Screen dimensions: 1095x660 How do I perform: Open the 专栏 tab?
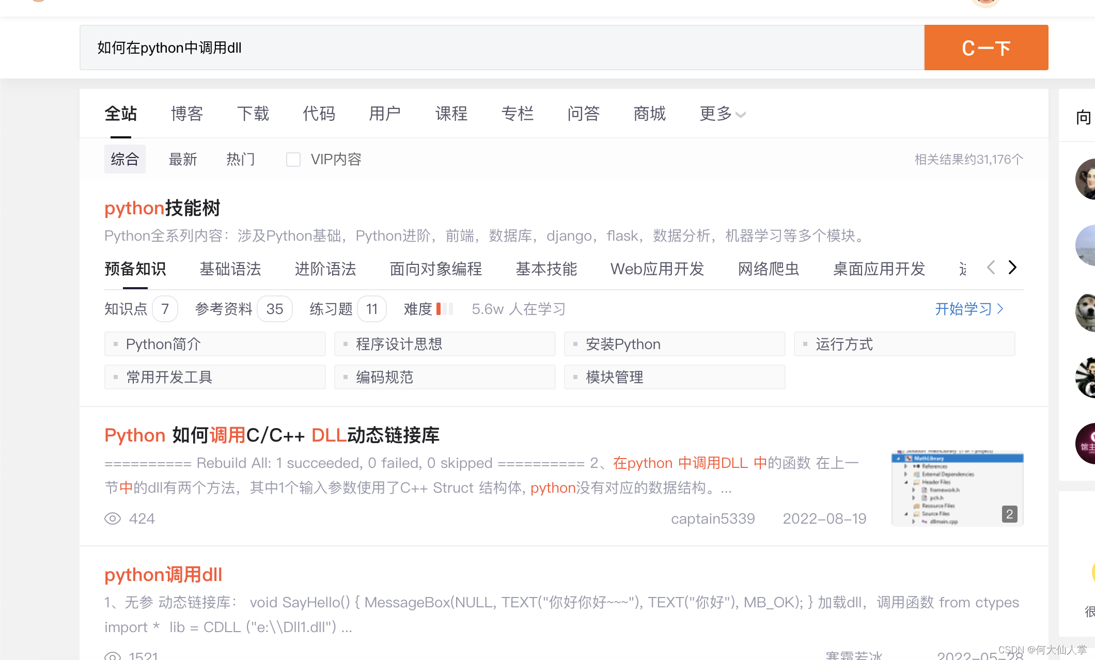coord(518,114)
